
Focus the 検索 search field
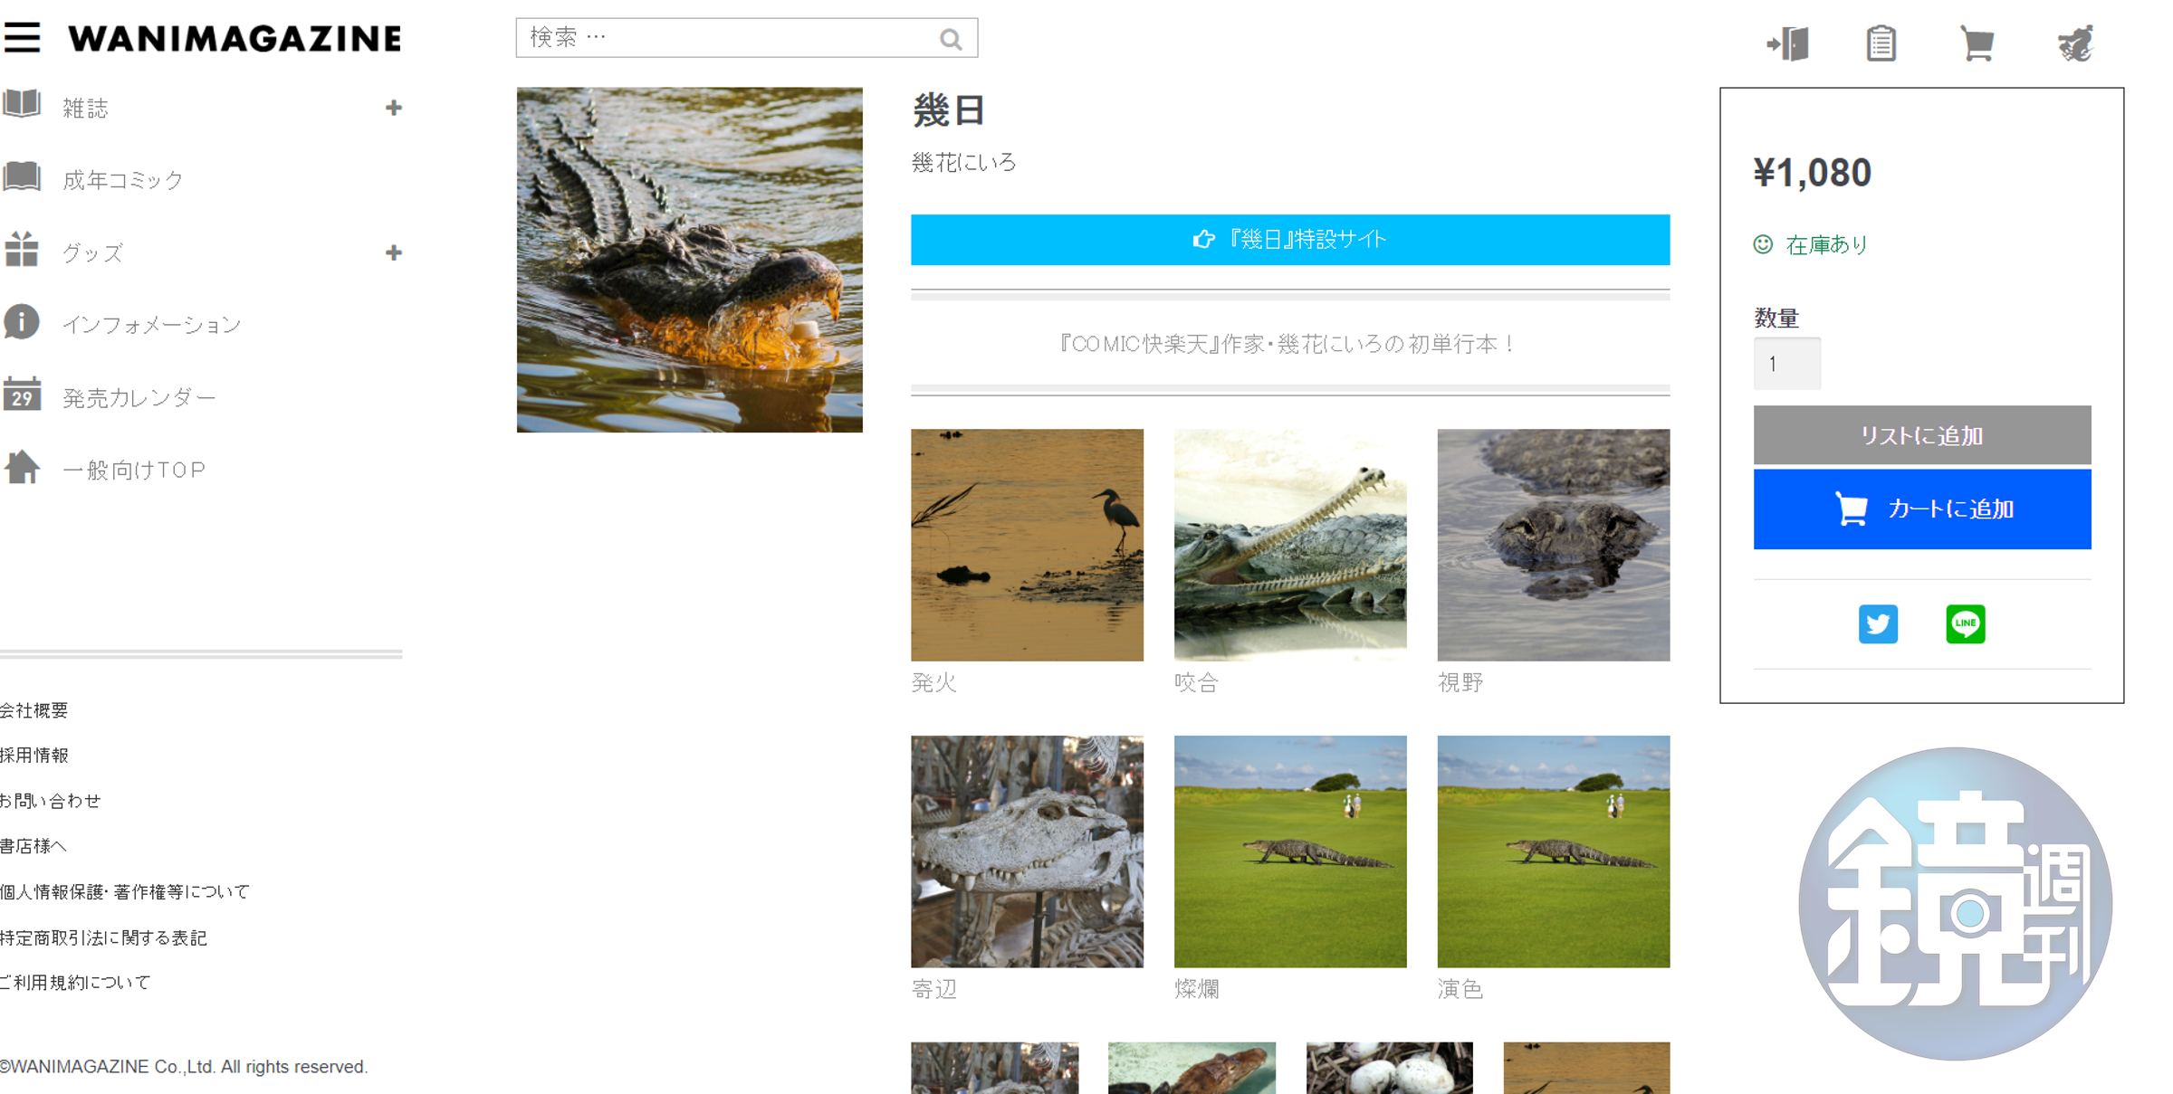coord(746,38)
